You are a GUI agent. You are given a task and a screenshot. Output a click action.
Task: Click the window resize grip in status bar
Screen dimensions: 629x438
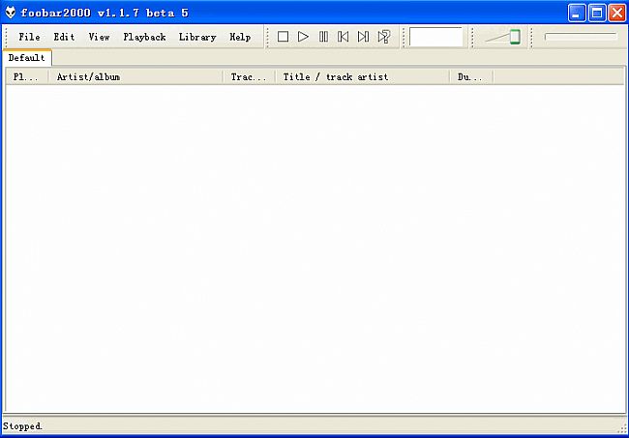pos(622,429)
